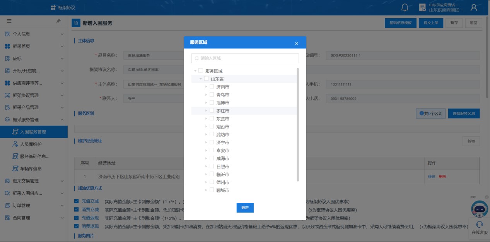Uncheck the 充值返现 checkbox
The image size is (490, 242).
coord(76,218)
